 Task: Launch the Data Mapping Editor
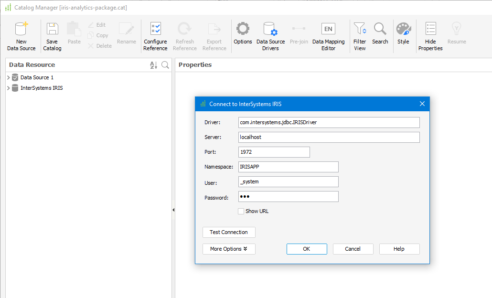point(328,30)
